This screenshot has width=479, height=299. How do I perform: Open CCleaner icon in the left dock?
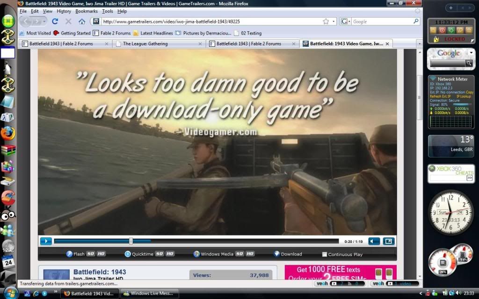(x=8, y=198)
